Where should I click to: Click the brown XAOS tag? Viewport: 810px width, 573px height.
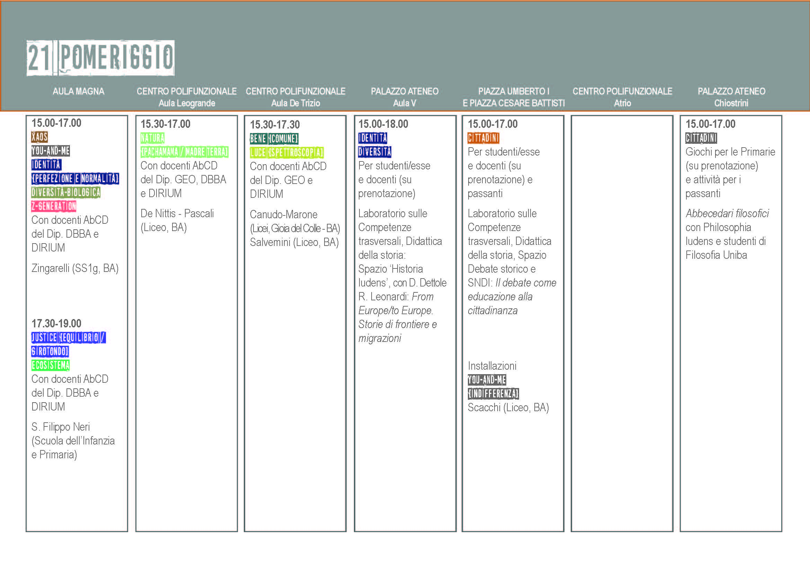[x=39, y=137]
